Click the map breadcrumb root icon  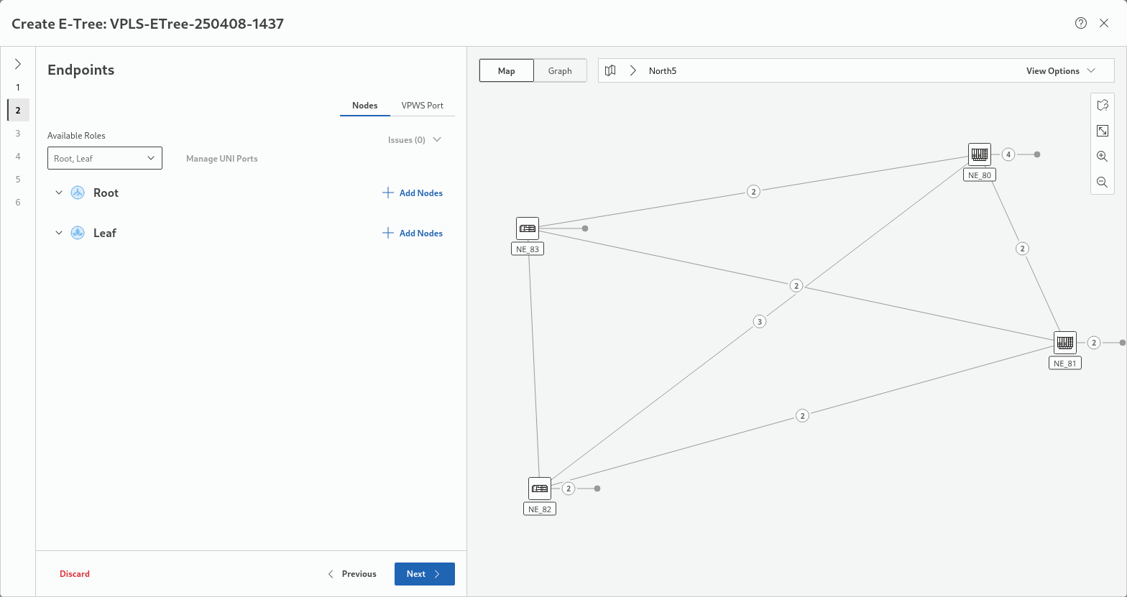point(610,70)
